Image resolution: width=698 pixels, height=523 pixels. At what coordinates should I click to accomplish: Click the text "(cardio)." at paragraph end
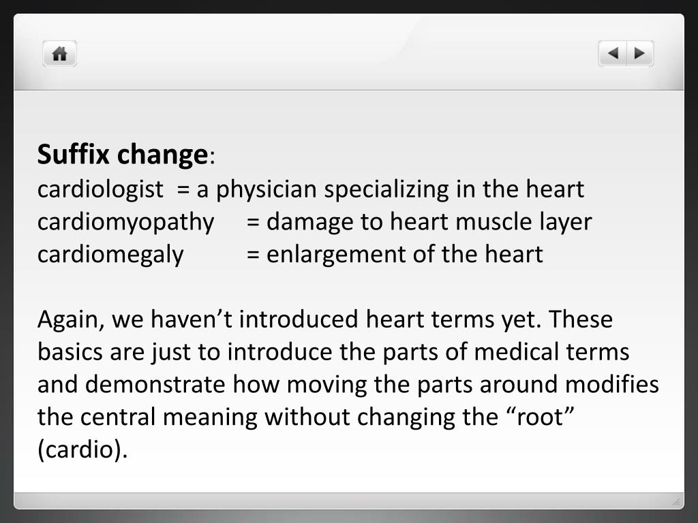pyautogui.click(x=82, y=450)
